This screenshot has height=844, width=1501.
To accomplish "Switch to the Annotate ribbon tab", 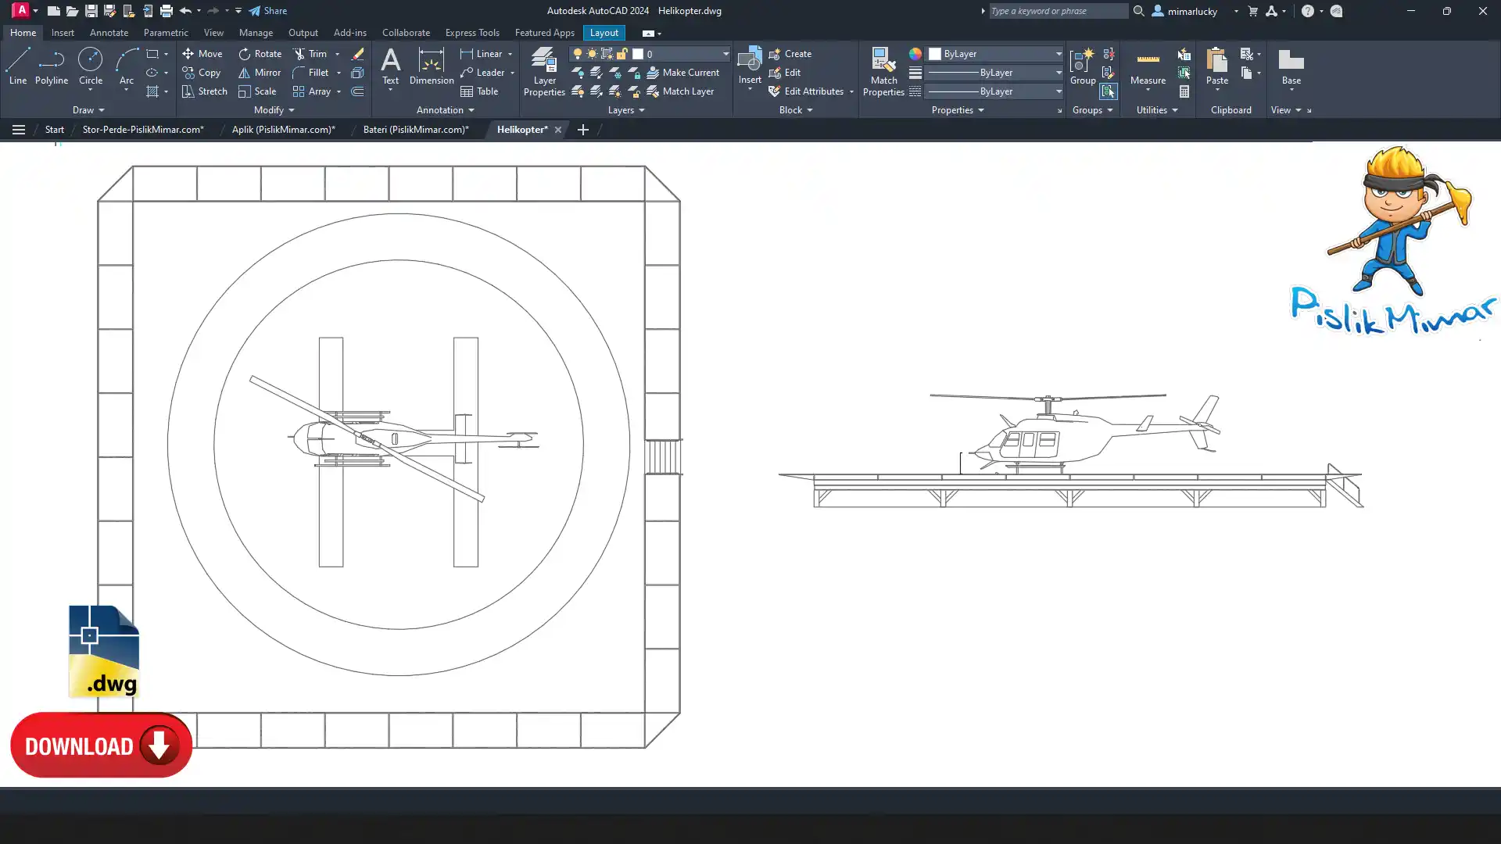I will pos(109,33).
